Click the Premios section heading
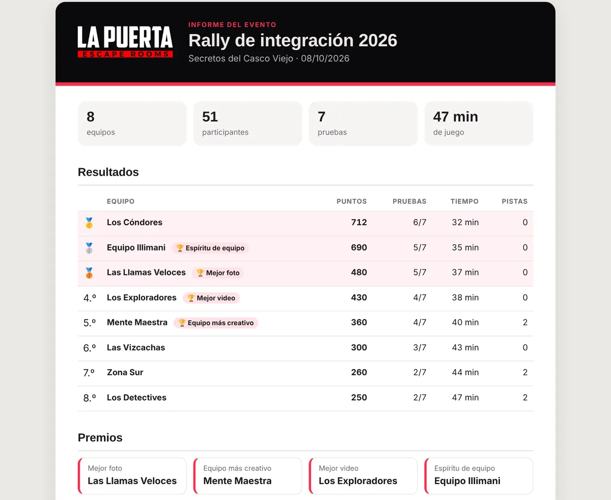Image resolution: width=611 pixels, height=500 pixels. point(100,438)
